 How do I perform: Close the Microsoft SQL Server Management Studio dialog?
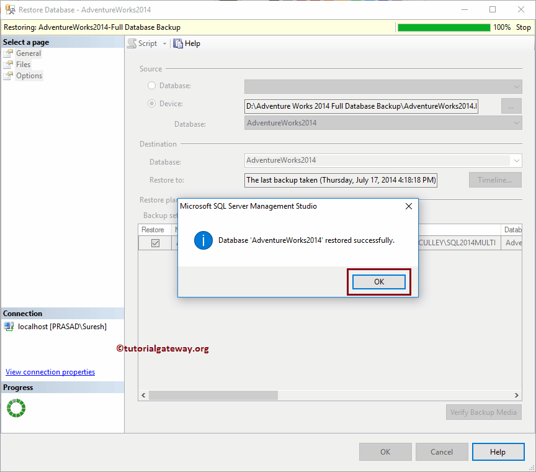tap(408, 206)
